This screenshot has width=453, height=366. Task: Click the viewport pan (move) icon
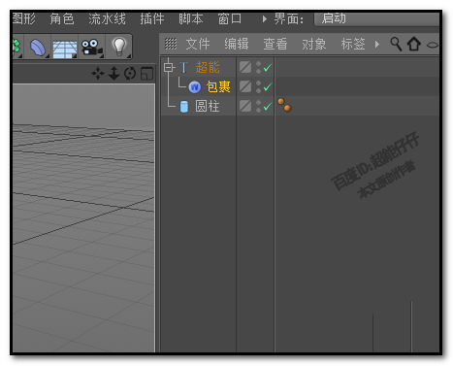click(98, 74)
